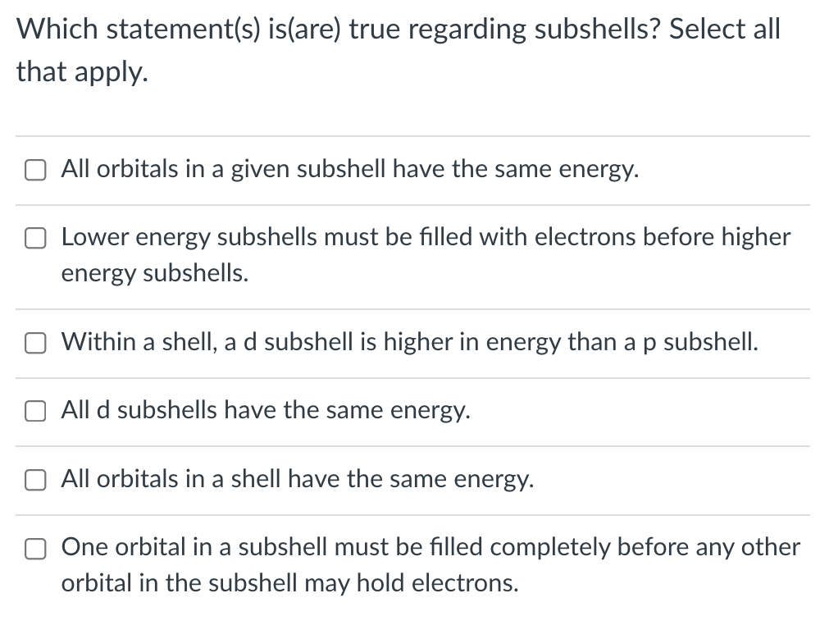The image size is (820, 625).
Task: Click the statement 'All d subshells have the same energy'
Action: tap(266, 410)
